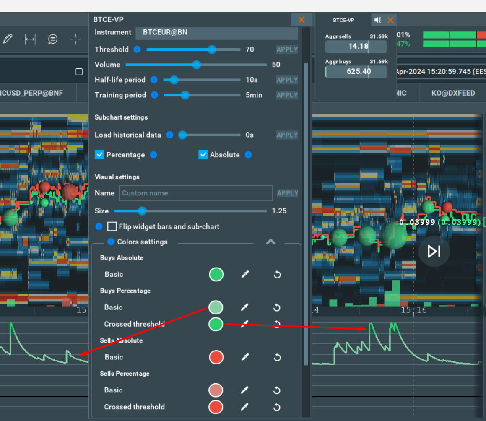Apply the Threshold setting of 70
Image resolution: width=486 pixels, height=421 pixels.
(x=287, y=49)
